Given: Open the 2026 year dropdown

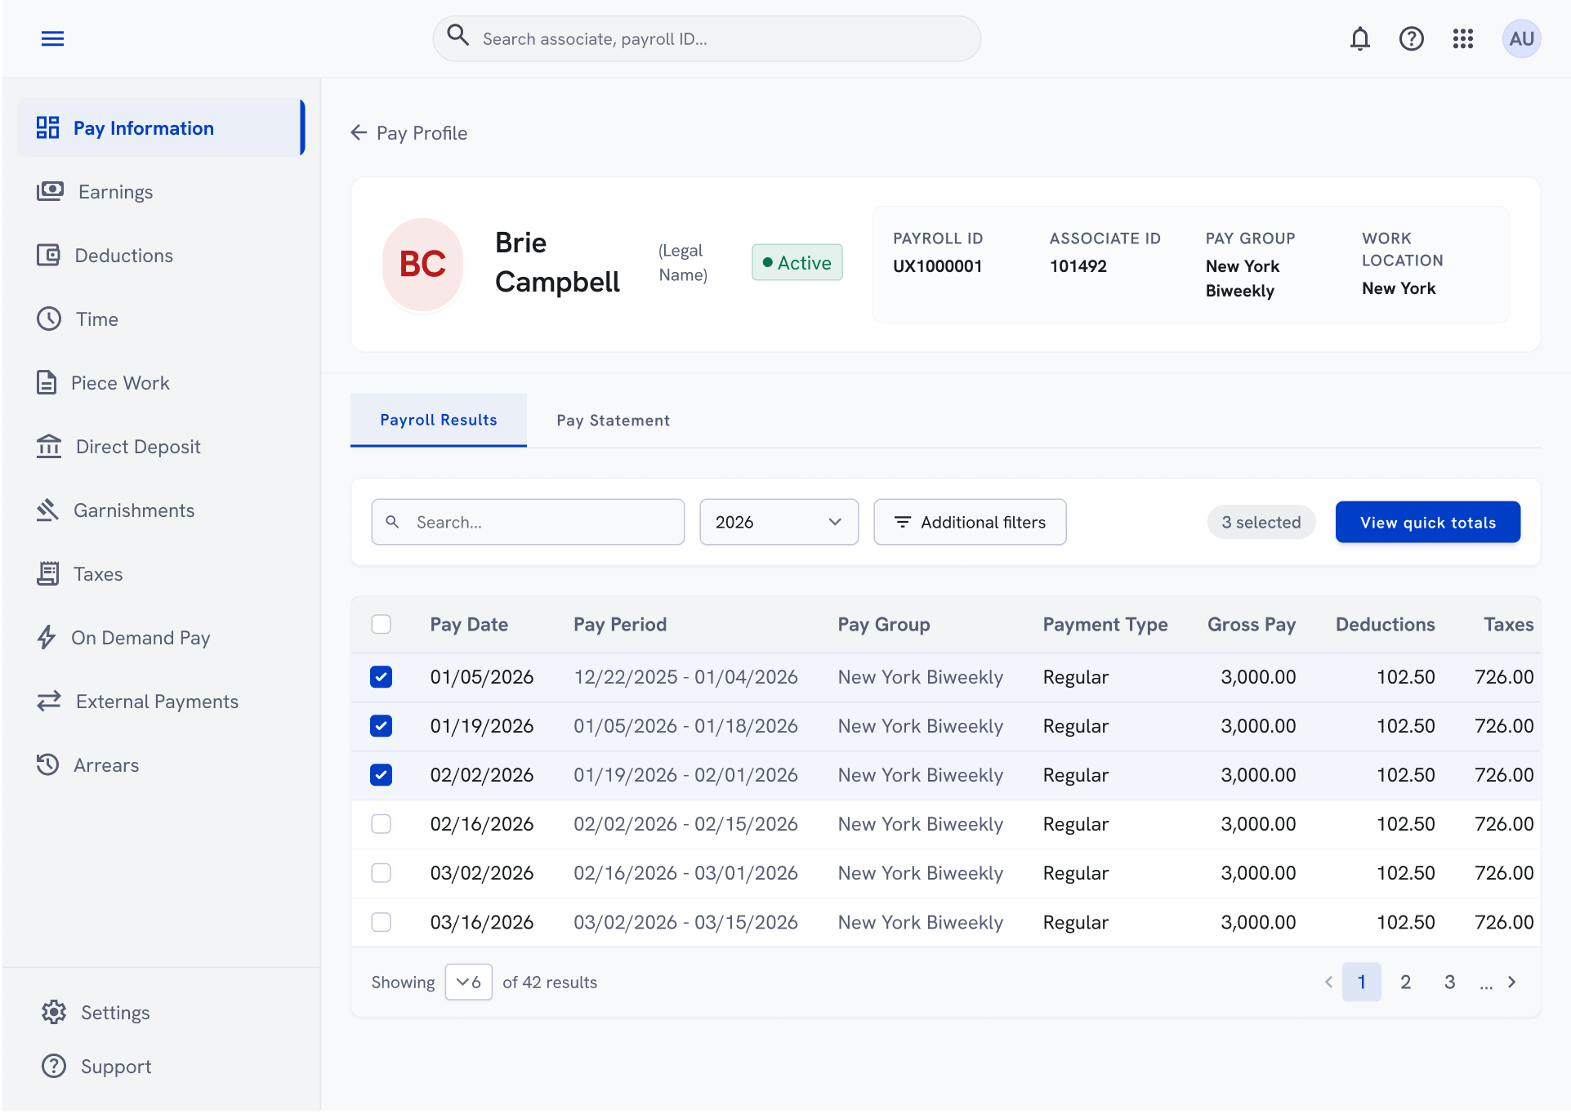Looking at the screenshot, I should (779, 522).
